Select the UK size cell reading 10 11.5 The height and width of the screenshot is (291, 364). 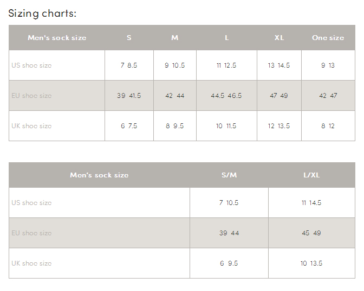click(x=226, y=126)
